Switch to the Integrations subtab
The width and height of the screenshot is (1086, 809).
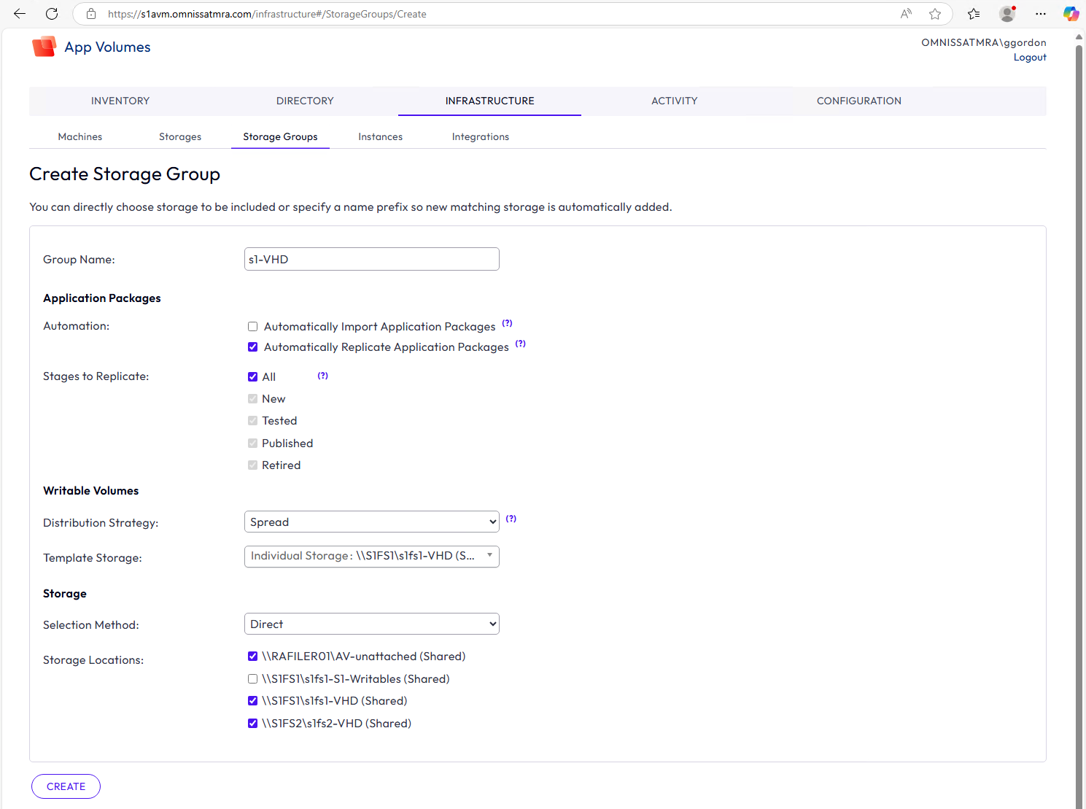481,137
